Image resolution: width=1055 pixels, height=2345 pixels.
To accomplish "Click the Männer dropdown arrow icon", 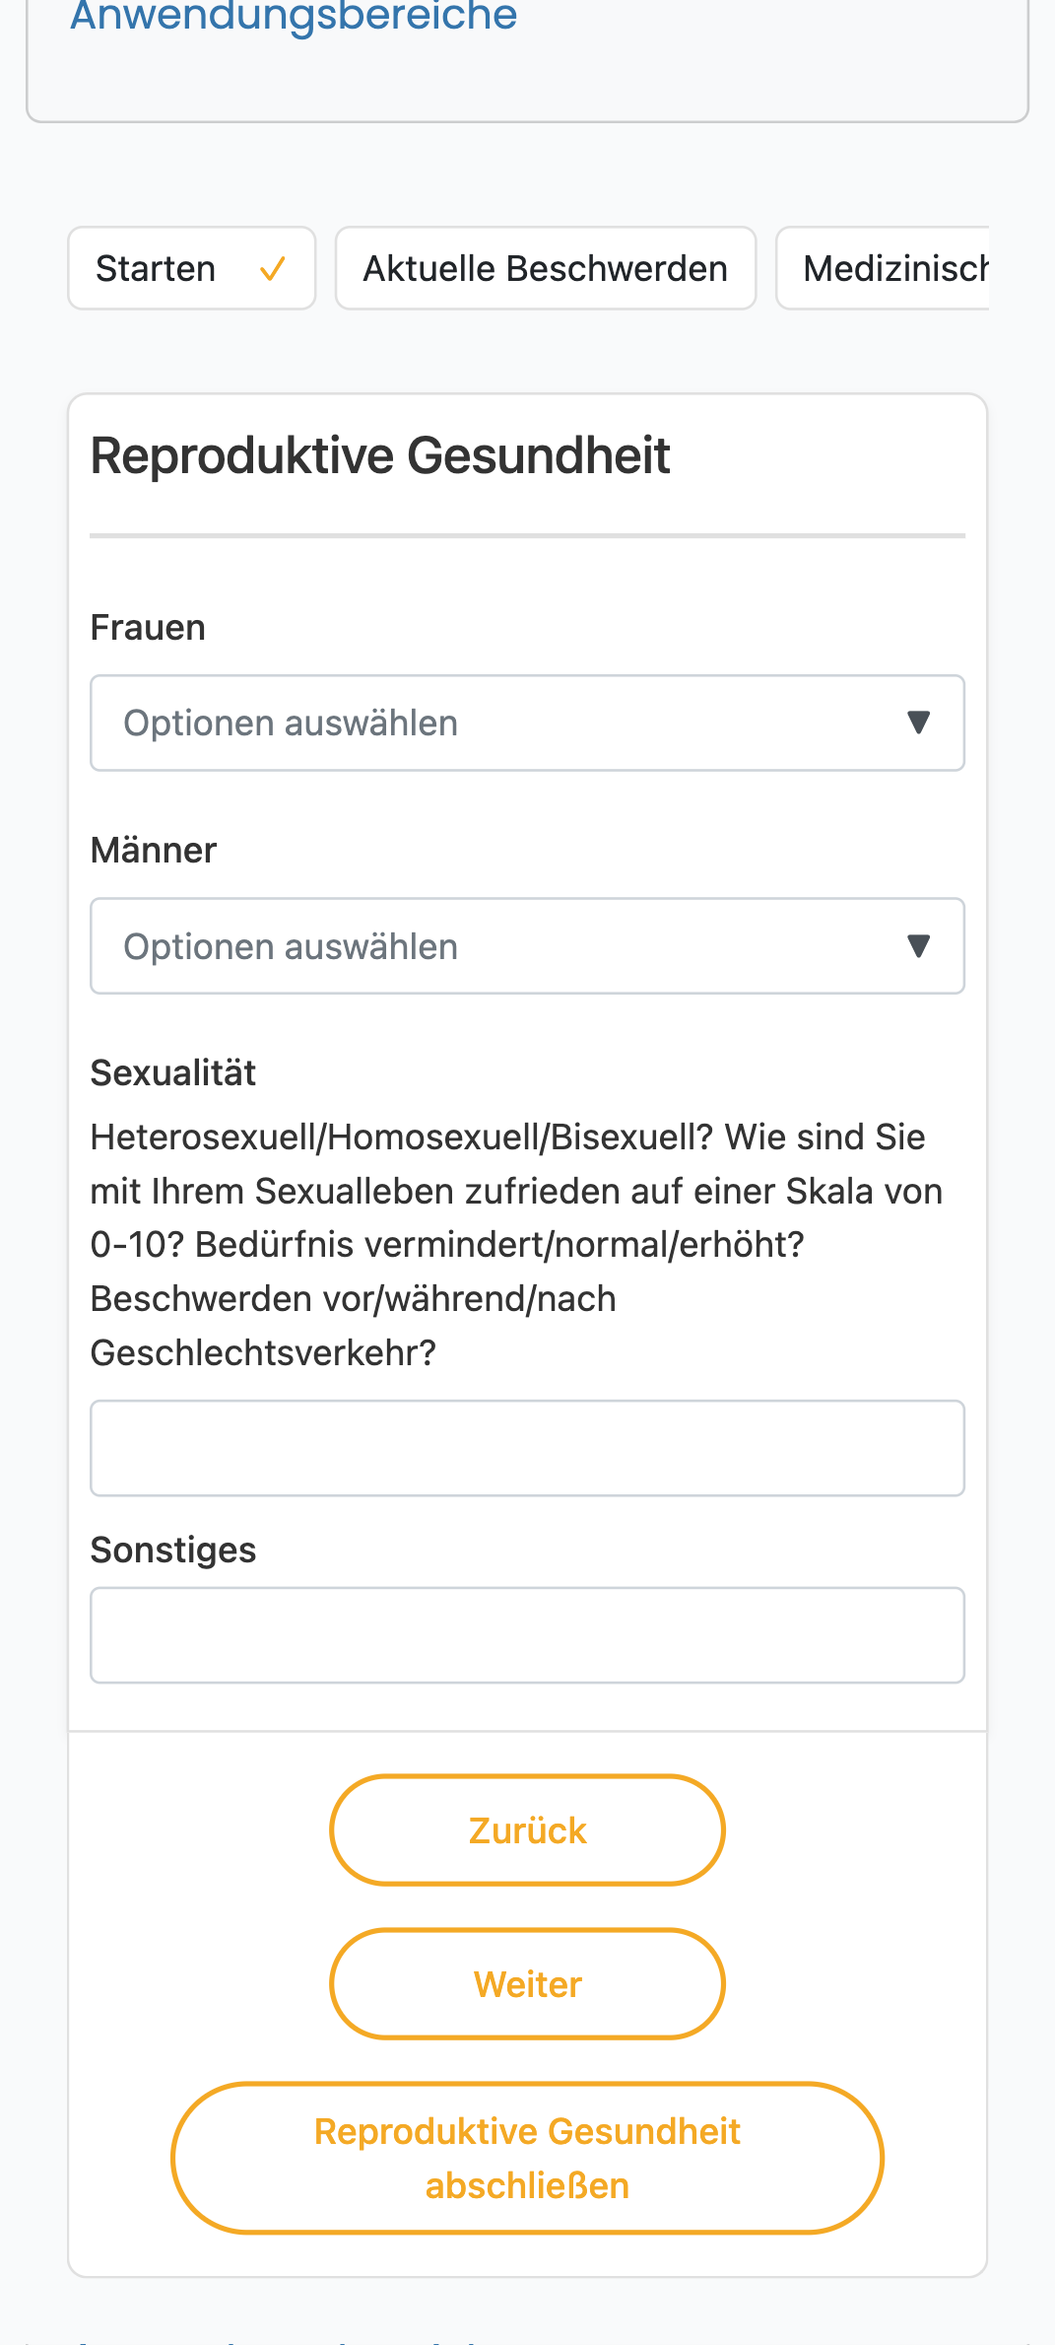I will tap(918, 946).
